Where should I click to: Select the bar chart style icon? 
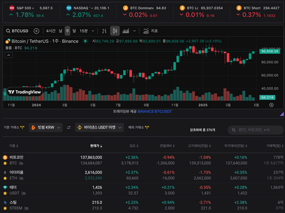(104, 31)
